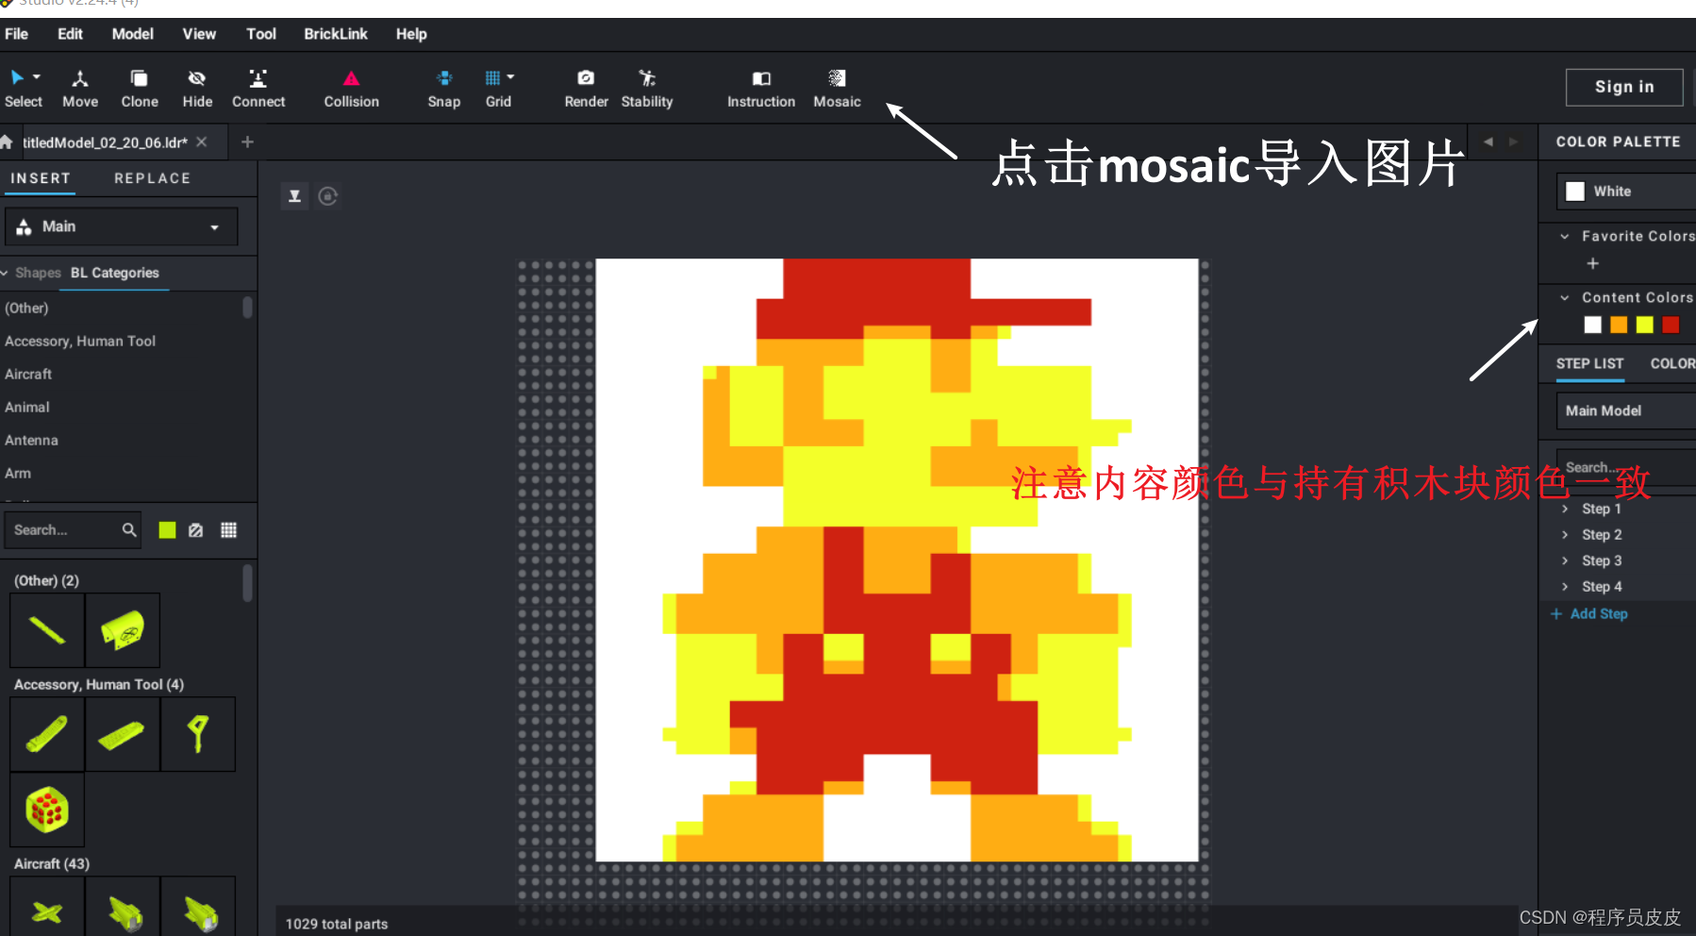Switch parts to grid view
The image size is (1696, 936).
pyautogui.click(x=228, y=530)
